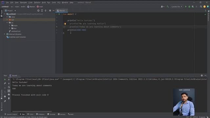Viewport: 210px width, 118px height.
Task: Clear console with trash icon
Action: pyautogui.click(x=9, y=98)
